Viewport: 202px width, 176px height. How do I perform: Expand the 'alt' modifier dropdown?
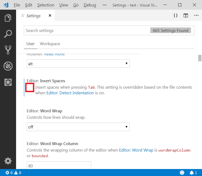[x=78, y=64]
